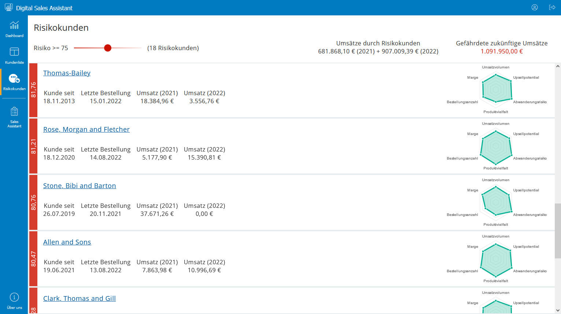The width and height of the screenshot is (561, 314).
Task: Open the user account profile icon
Action: coord(535,7)
